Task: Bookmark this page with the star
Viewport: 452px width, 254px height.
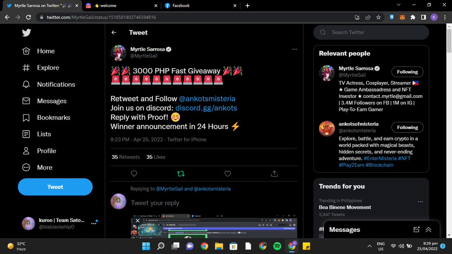Action: click(379, 17)
